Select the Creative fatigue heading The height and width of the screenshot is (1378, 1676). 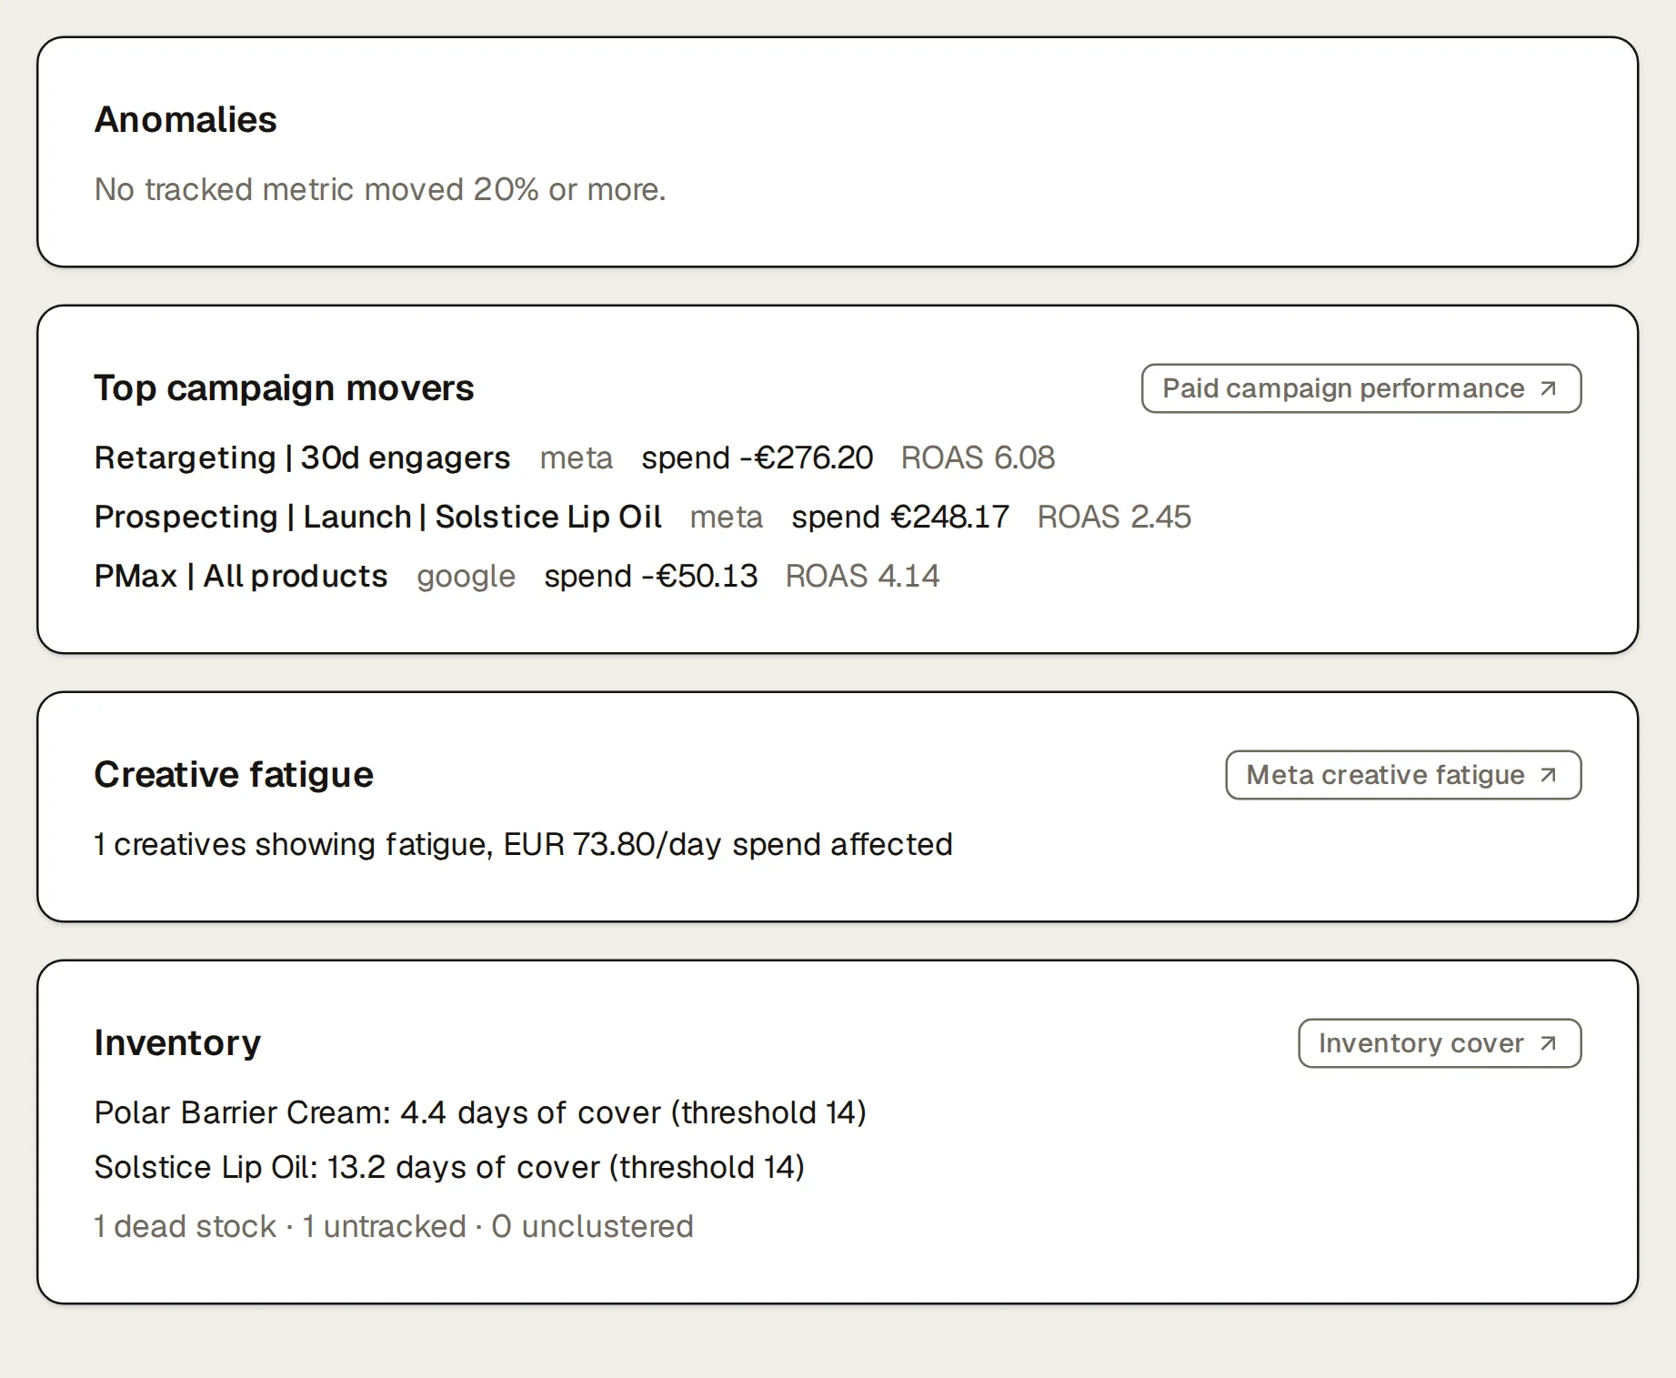pos(234,775)
